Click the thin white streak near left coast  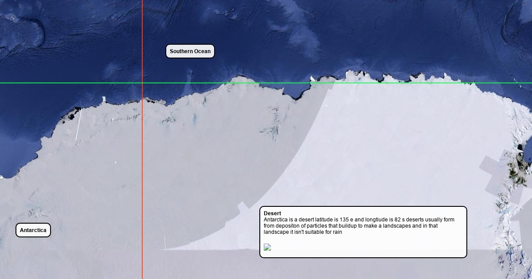pos(78,125)
